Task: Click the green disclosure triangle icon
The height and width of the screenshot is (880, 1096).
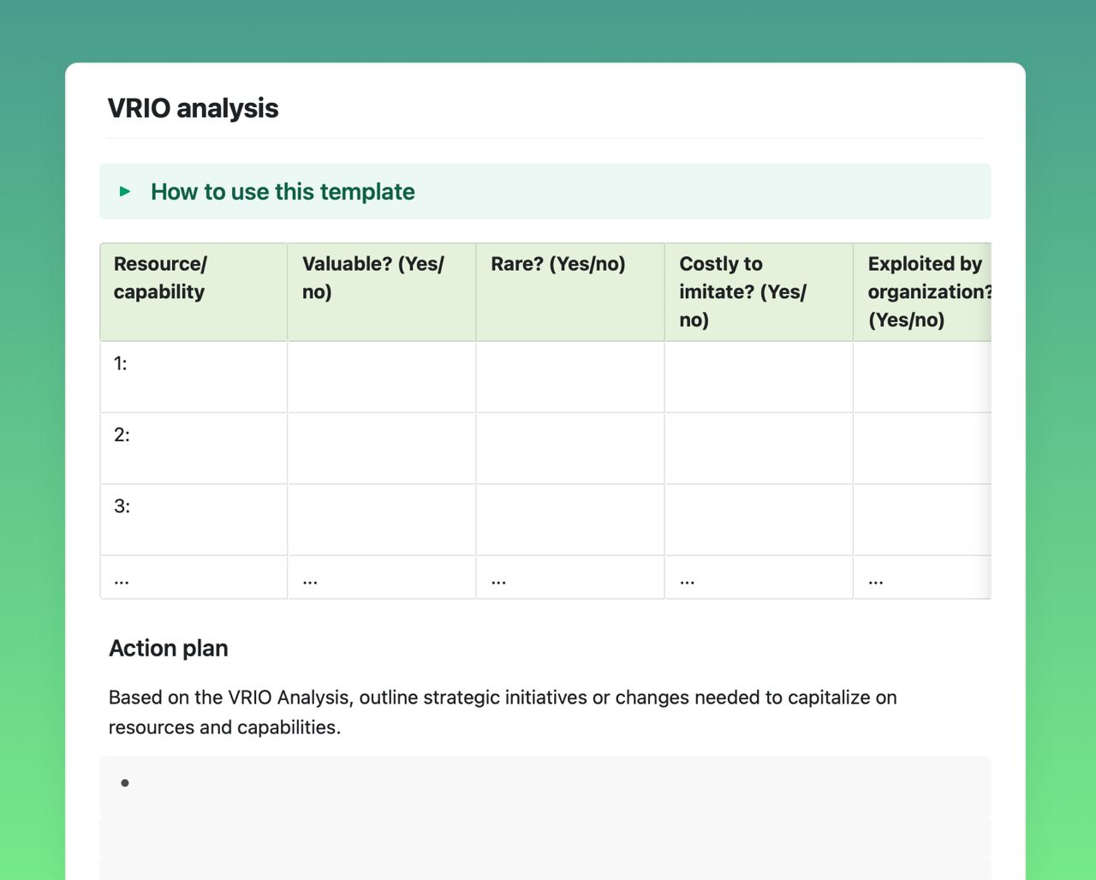Action: tap(124, 191)
